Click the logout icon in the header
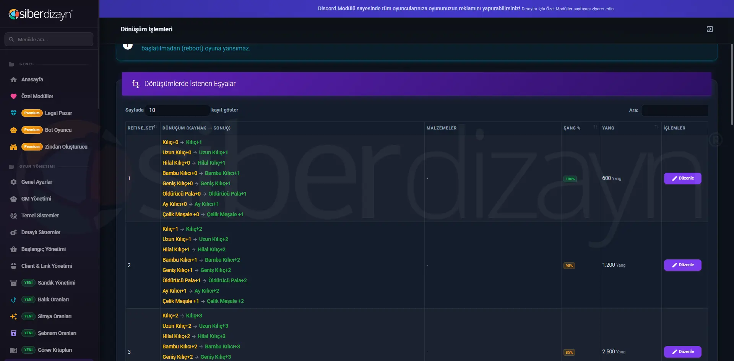This screenshot has width=734, height=361. click(710, 29)
